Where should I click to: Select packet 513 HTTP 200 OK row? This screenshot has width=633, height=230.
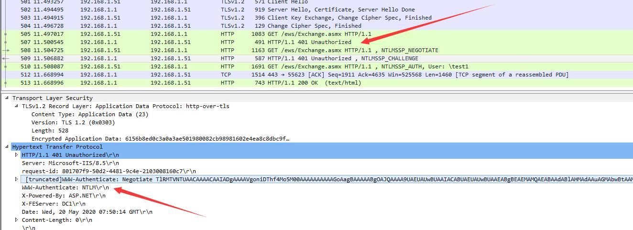316,83
